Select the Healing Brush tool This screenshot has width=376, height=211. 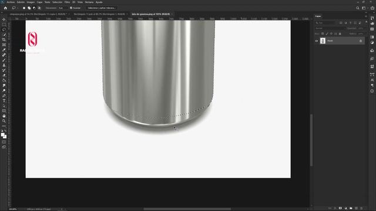click(x=4, y=55)
